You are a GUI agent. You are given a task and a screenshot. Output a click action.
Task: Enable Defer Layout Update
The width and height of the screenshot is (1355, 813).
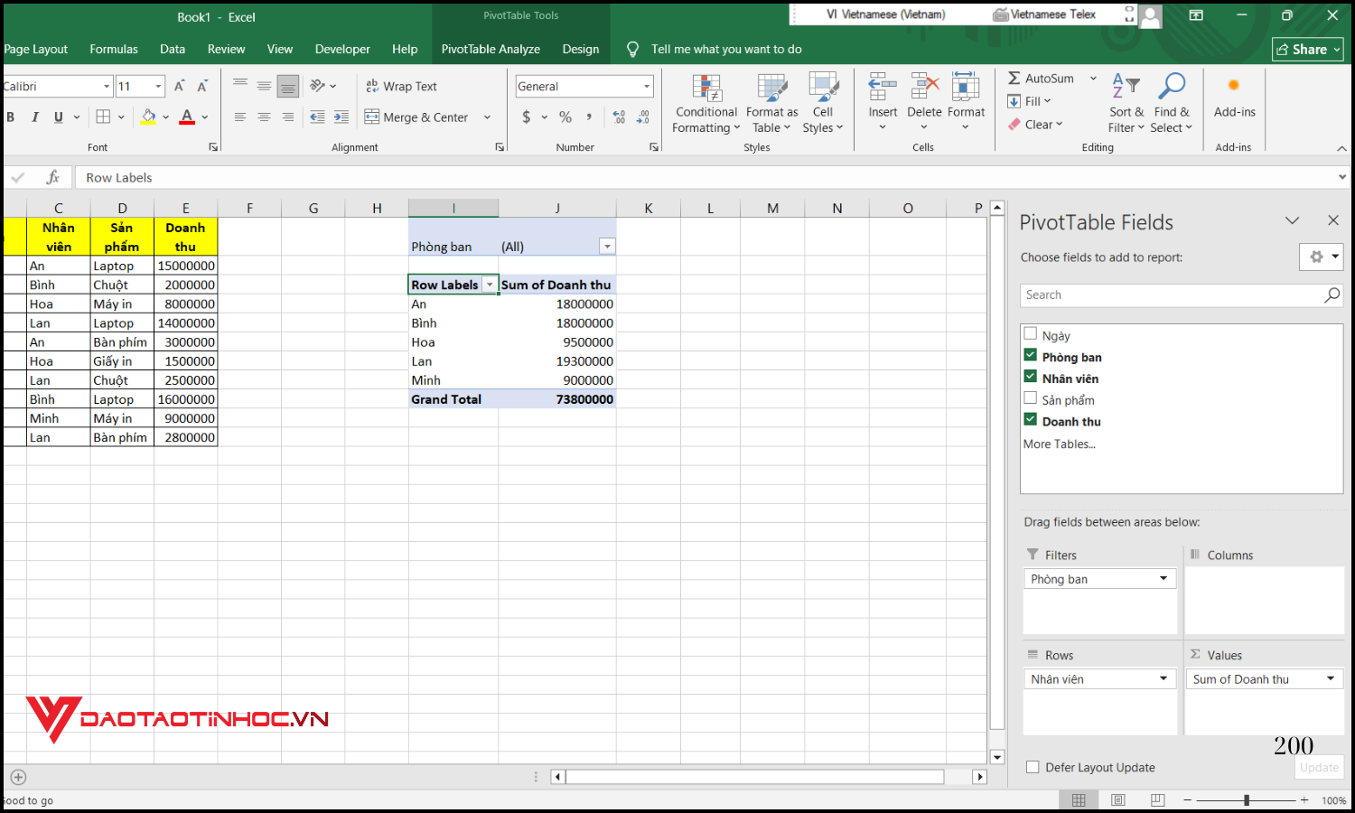click(x=1032, y=767)
